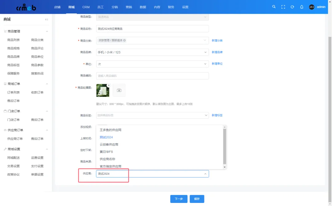Open 商品规格 in the sidebar

(x=13, y=48)
